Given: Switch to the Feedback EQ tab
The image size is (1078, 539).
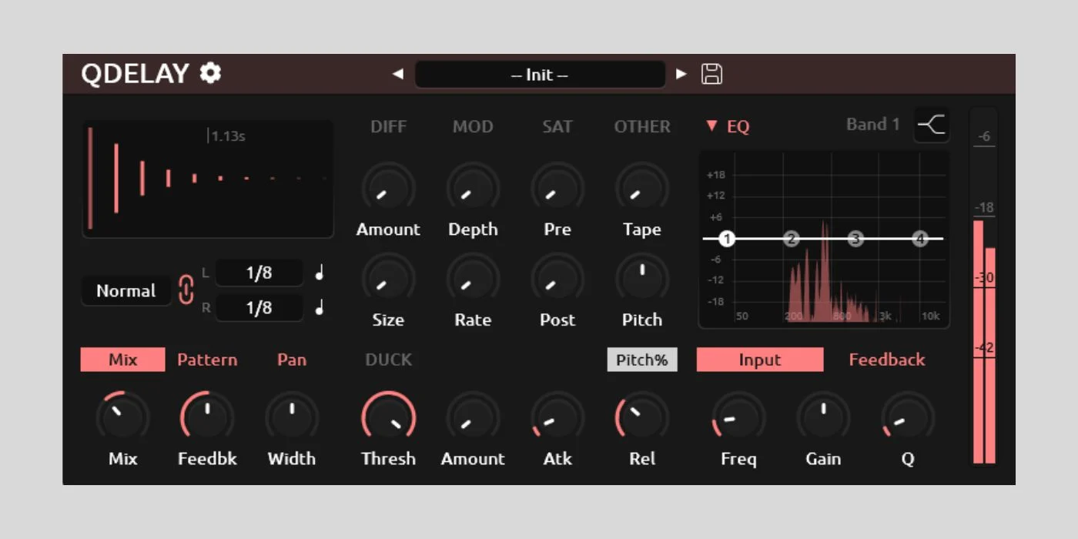Looking at the screenshot, I should click(886, 360).
